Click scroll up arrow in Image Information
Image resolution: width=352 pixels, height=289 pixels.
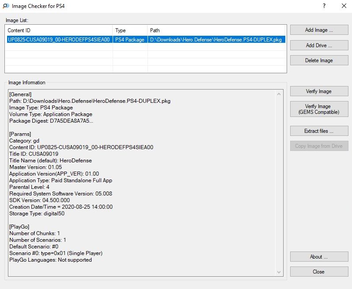(x=279, y=94)
